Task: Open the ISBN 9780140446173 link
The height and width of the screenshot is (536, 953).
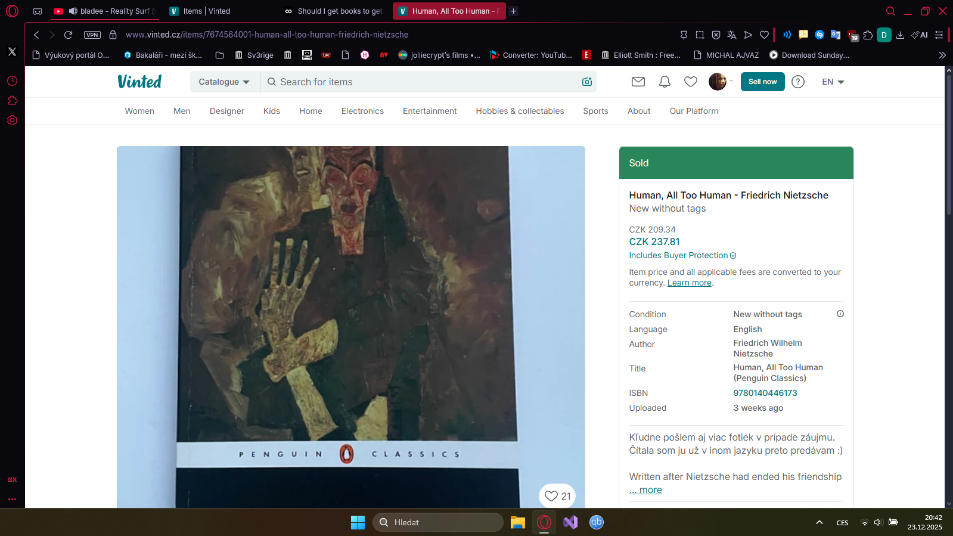Action: (x=765, y=393)
